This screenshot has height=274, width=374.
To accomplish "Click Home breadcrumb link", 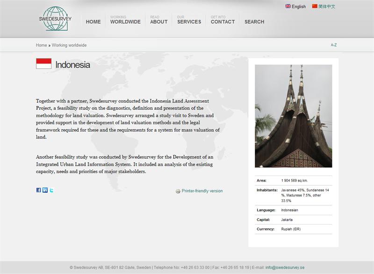I will click(x=41, y=45).
